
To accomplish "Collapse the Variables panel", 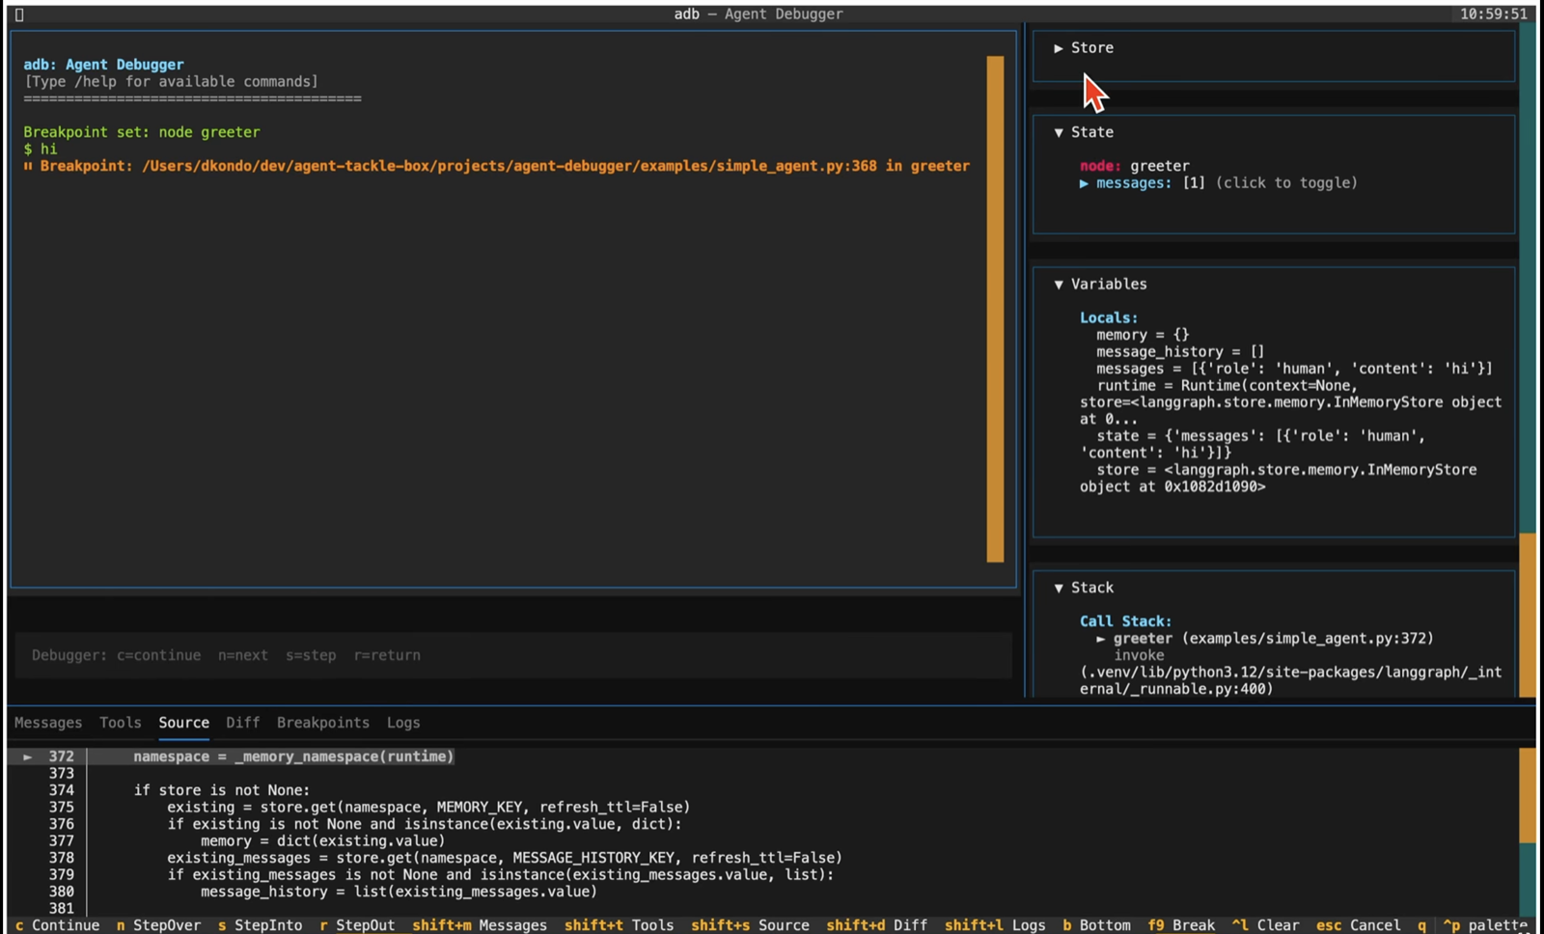I will [1099, 285].
